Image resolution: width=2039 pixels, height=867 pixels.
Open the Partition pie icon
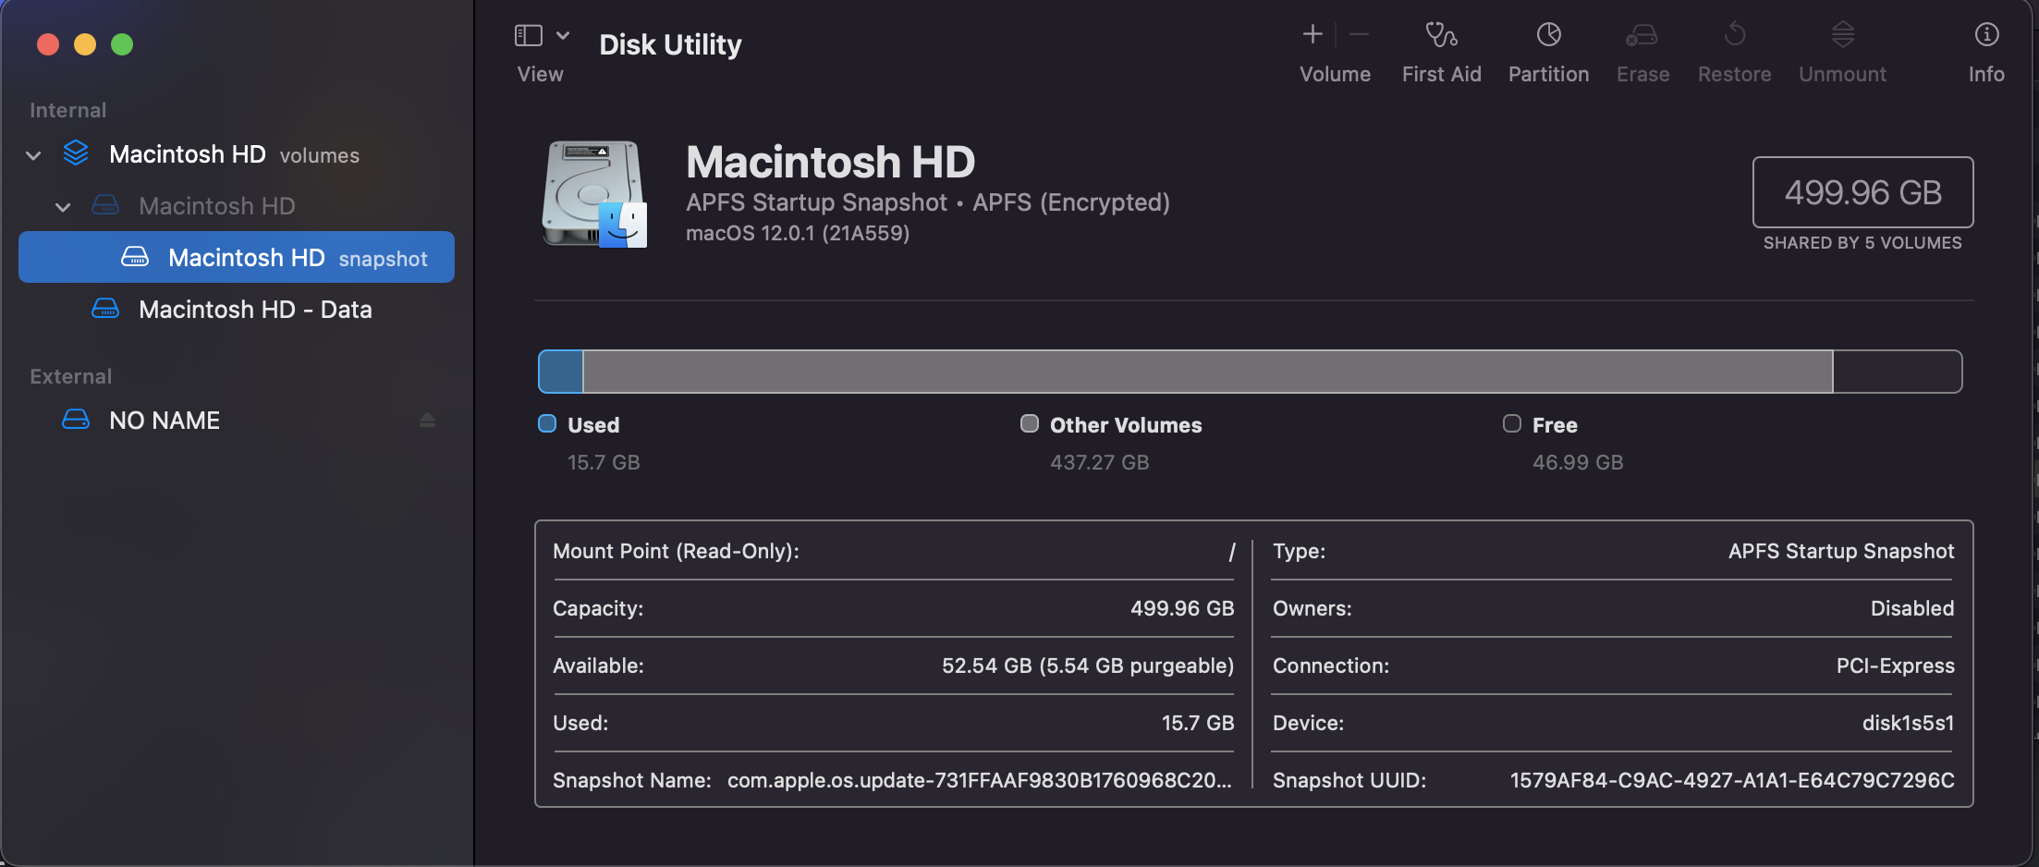tap(1549, 34)
